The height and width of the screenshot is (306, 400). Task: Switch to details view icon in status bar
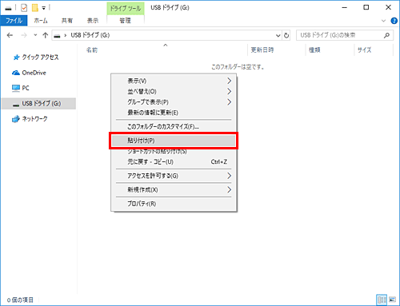[x=382, y=300]
